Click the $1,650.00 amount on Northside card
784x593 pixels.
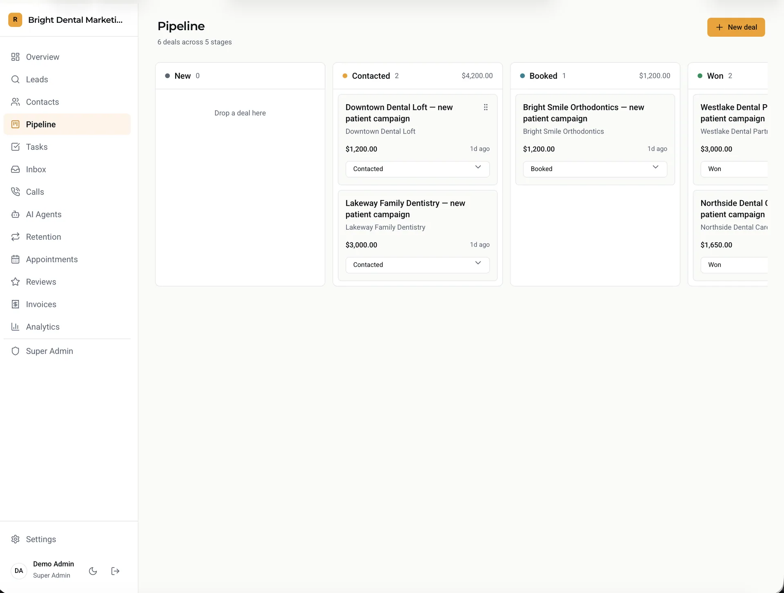[716, 245]
